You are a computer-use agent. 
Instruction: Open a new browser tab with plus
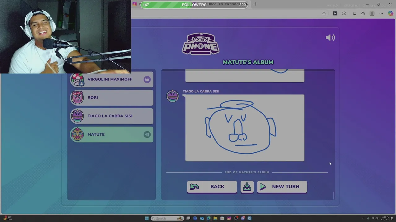tap(255, 4)
